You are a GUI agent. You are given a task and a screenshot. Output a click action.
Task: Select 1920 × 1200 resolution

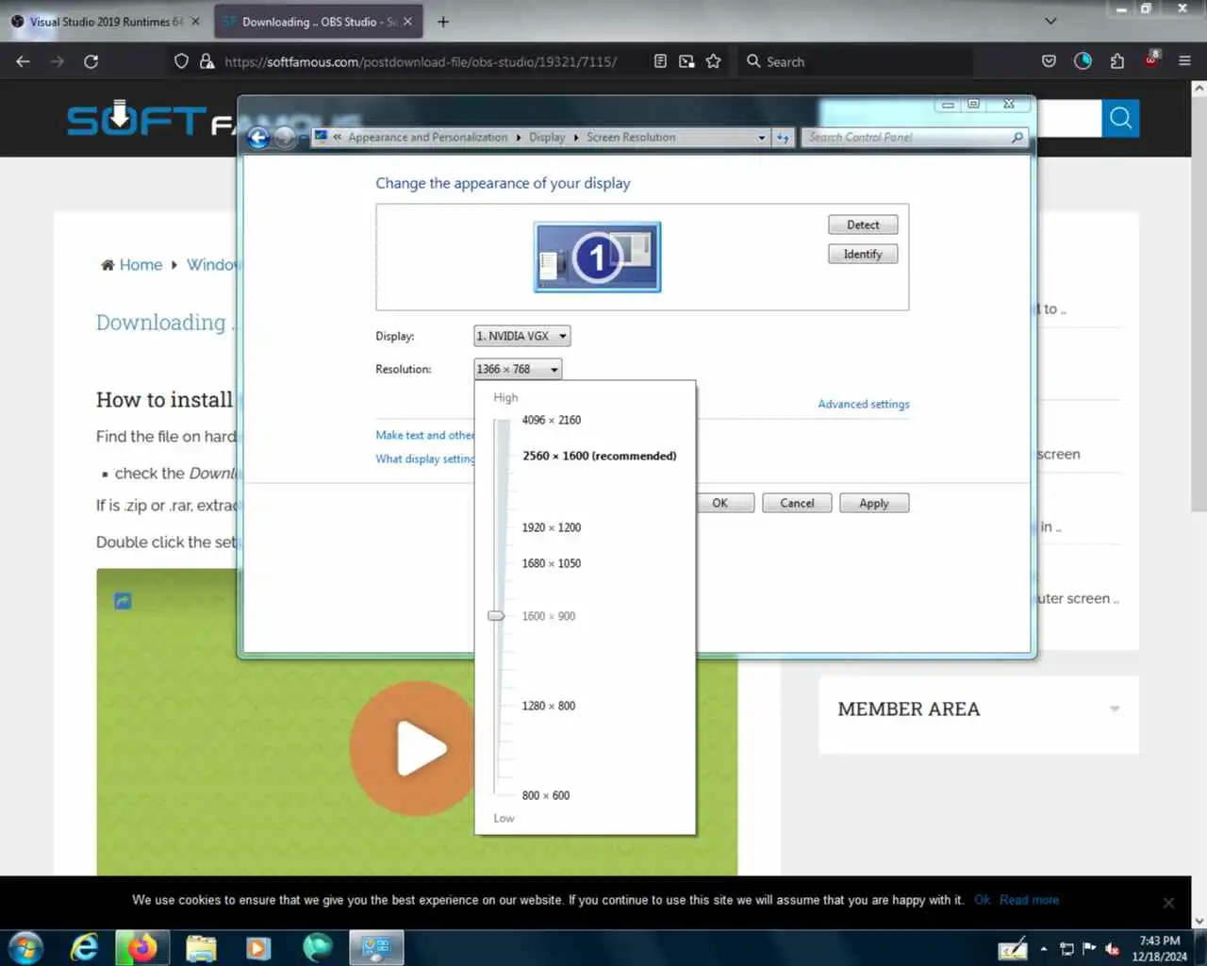552,527
